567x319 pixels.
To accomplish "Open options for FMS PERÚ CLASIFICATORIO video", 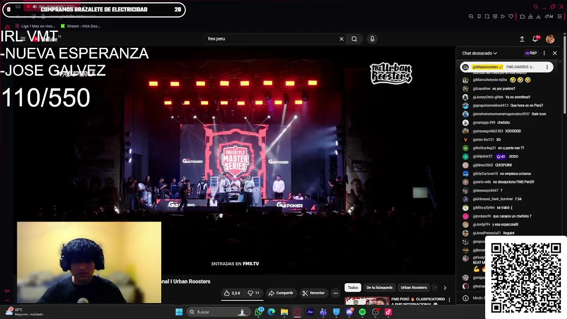I will pos(449,300).
